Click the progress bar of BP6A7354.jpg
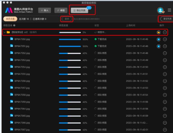The height and width of the screenshot is (133, 173). tap(69, 67)
